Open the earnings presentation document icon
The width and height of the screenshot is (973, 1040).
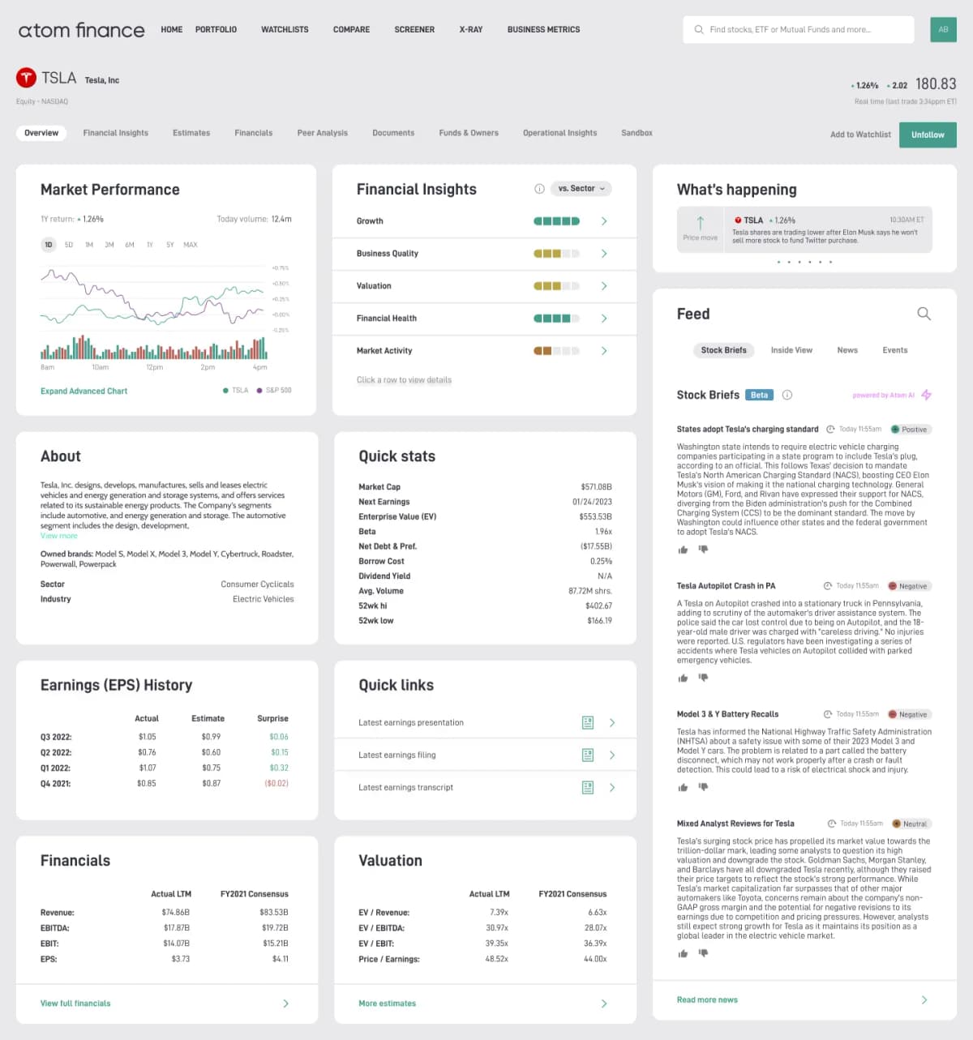[588, 722]
